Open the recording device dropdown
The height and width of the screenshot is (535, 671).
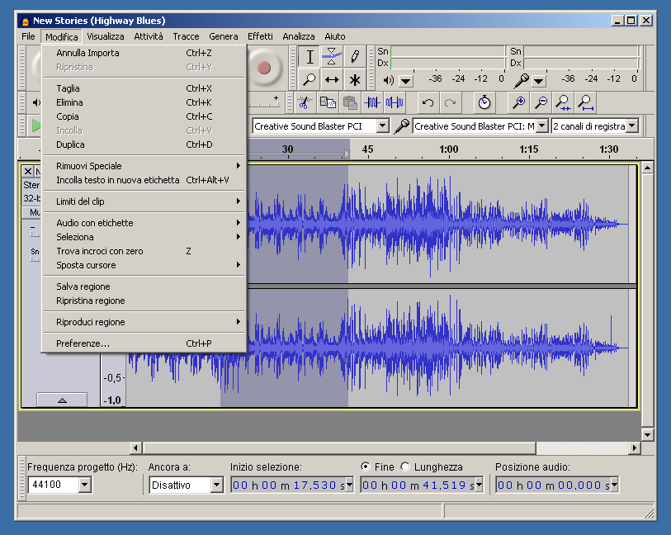tap(542, 125)
